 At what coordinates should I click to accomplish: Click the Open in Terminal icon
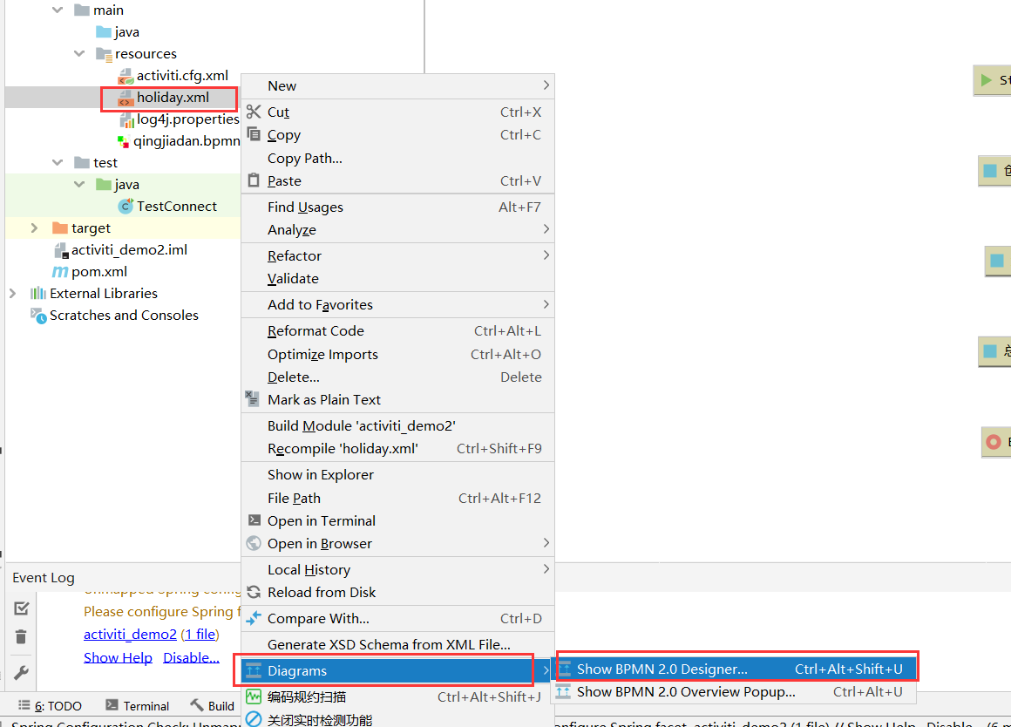point(254,520)
